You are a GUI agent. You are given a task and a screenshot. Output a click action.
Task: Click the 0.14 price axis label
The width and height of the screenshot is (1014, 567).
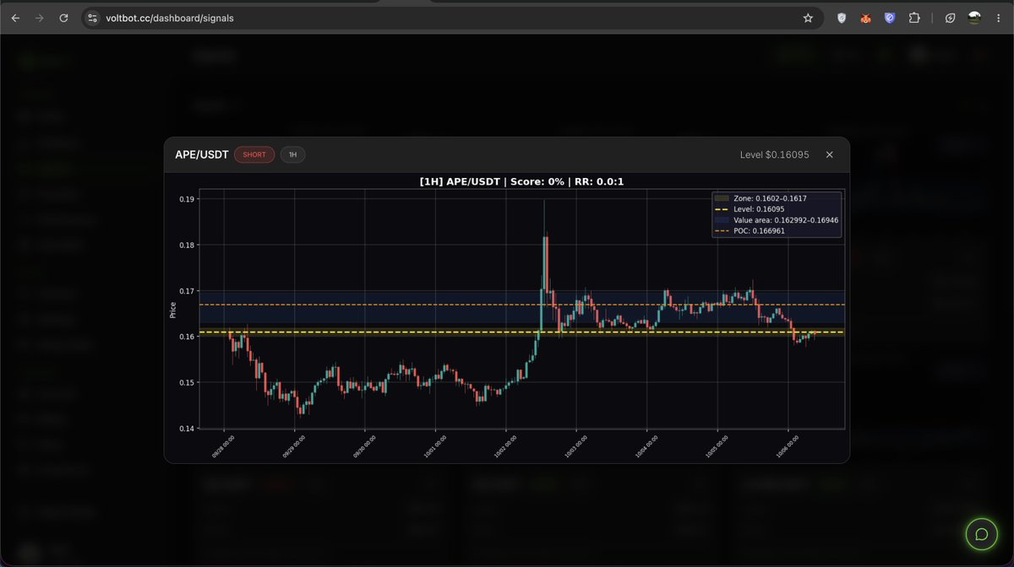click(x=187, y=428)
